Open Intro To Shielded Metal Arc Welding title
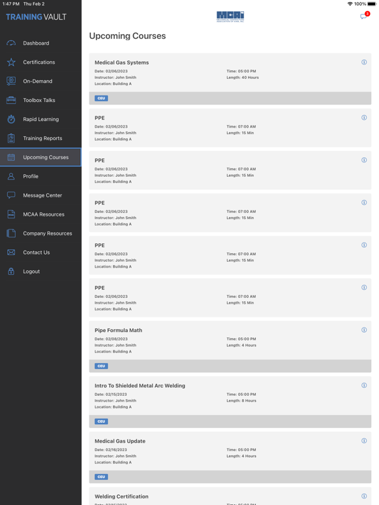The height and width of the screenshot is (505, 379). coord(140,385)
